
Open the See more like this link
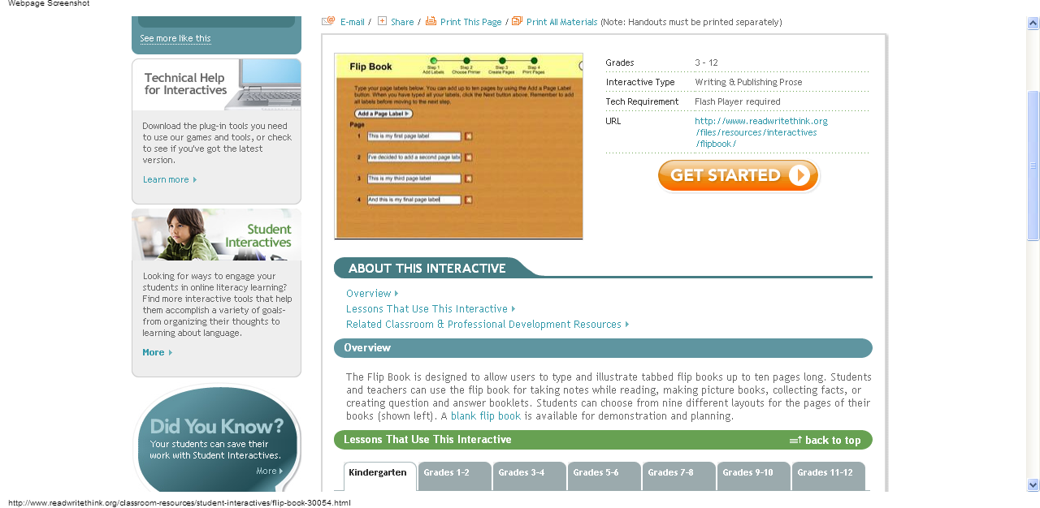tap(175, 38)
